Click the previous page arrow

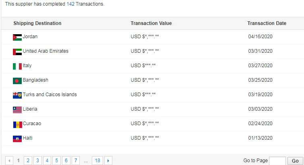[9, 161]
